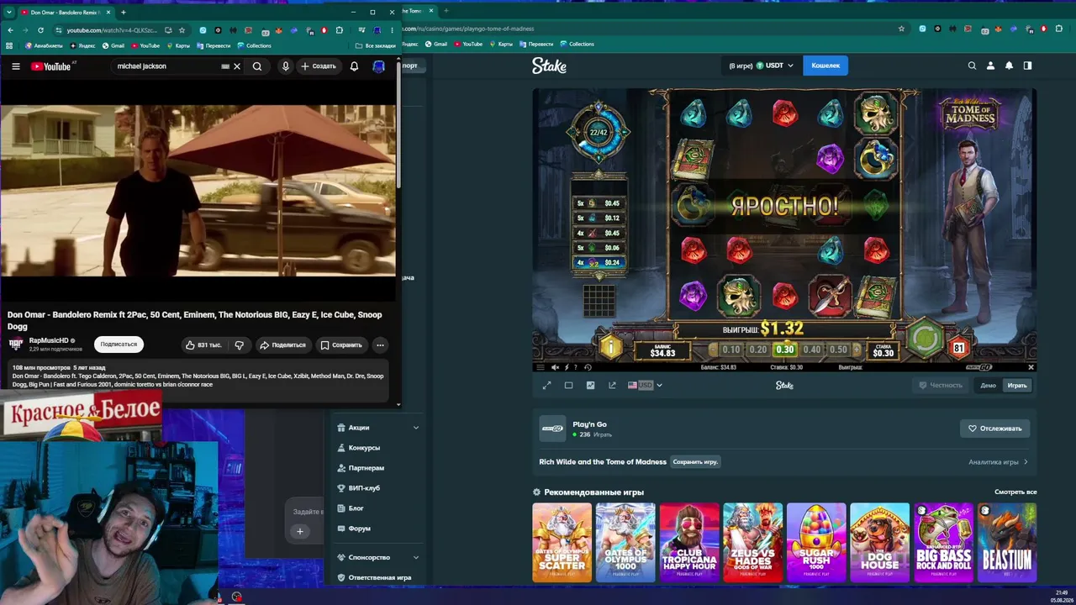This screenshot has height=605, width=1076.
Task: Open the Sugar Rush 1000 game thumbnail
Action: 816,543
